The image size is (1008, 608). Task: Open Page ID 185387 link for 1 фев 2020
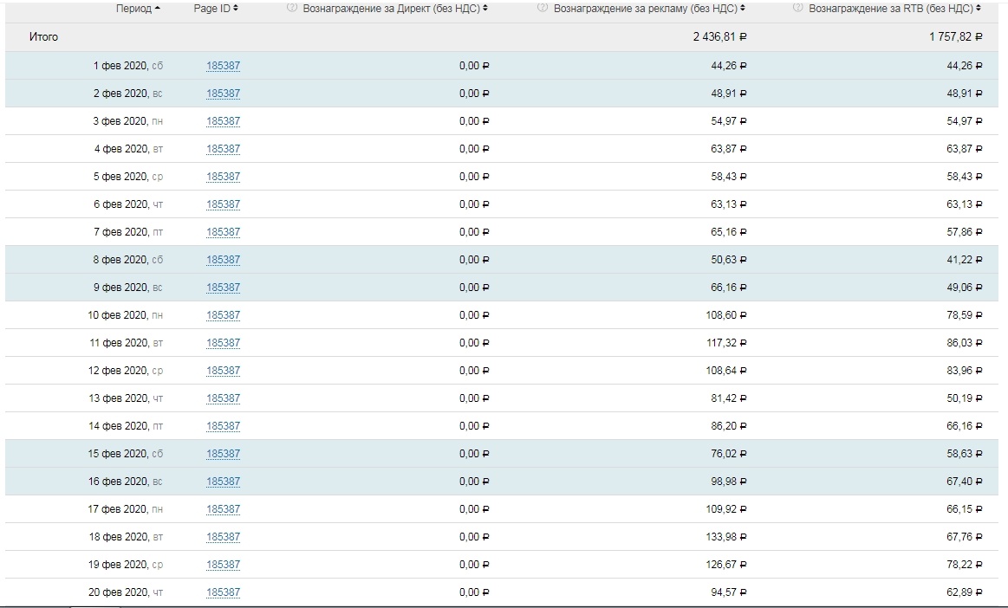[x=223, y=66]
